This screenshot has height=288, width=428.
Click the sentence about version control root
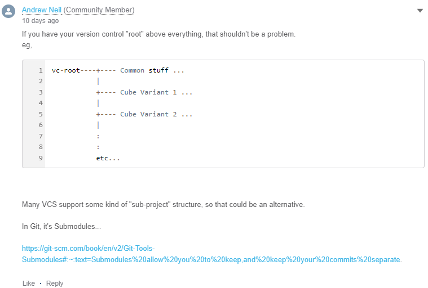(158, 34)
